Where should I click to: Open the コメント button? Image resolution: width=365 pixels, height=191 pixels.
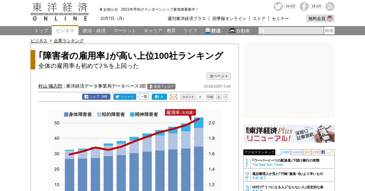188,97
